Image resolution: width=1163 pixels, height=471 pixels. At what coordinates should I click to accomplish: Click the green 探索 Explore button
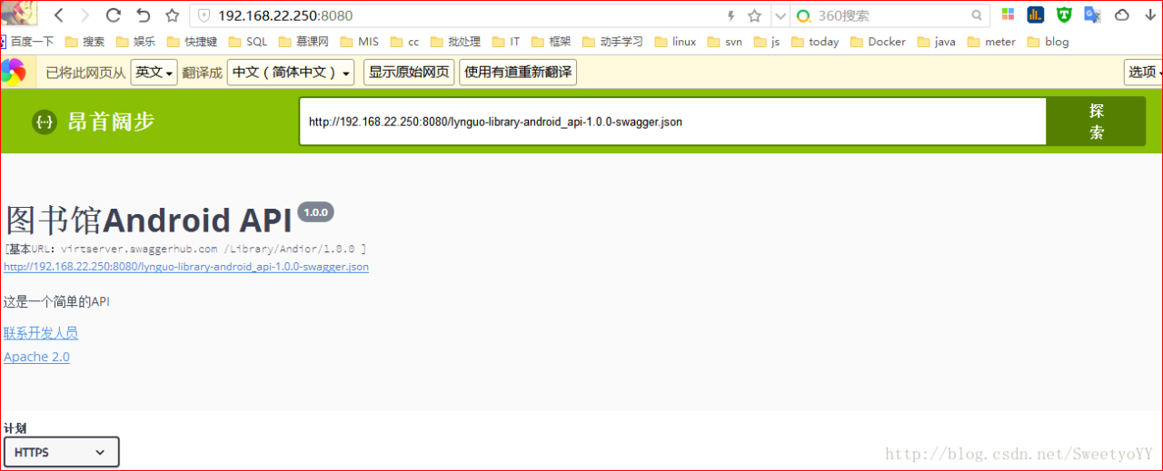(x=1097, y=122)
